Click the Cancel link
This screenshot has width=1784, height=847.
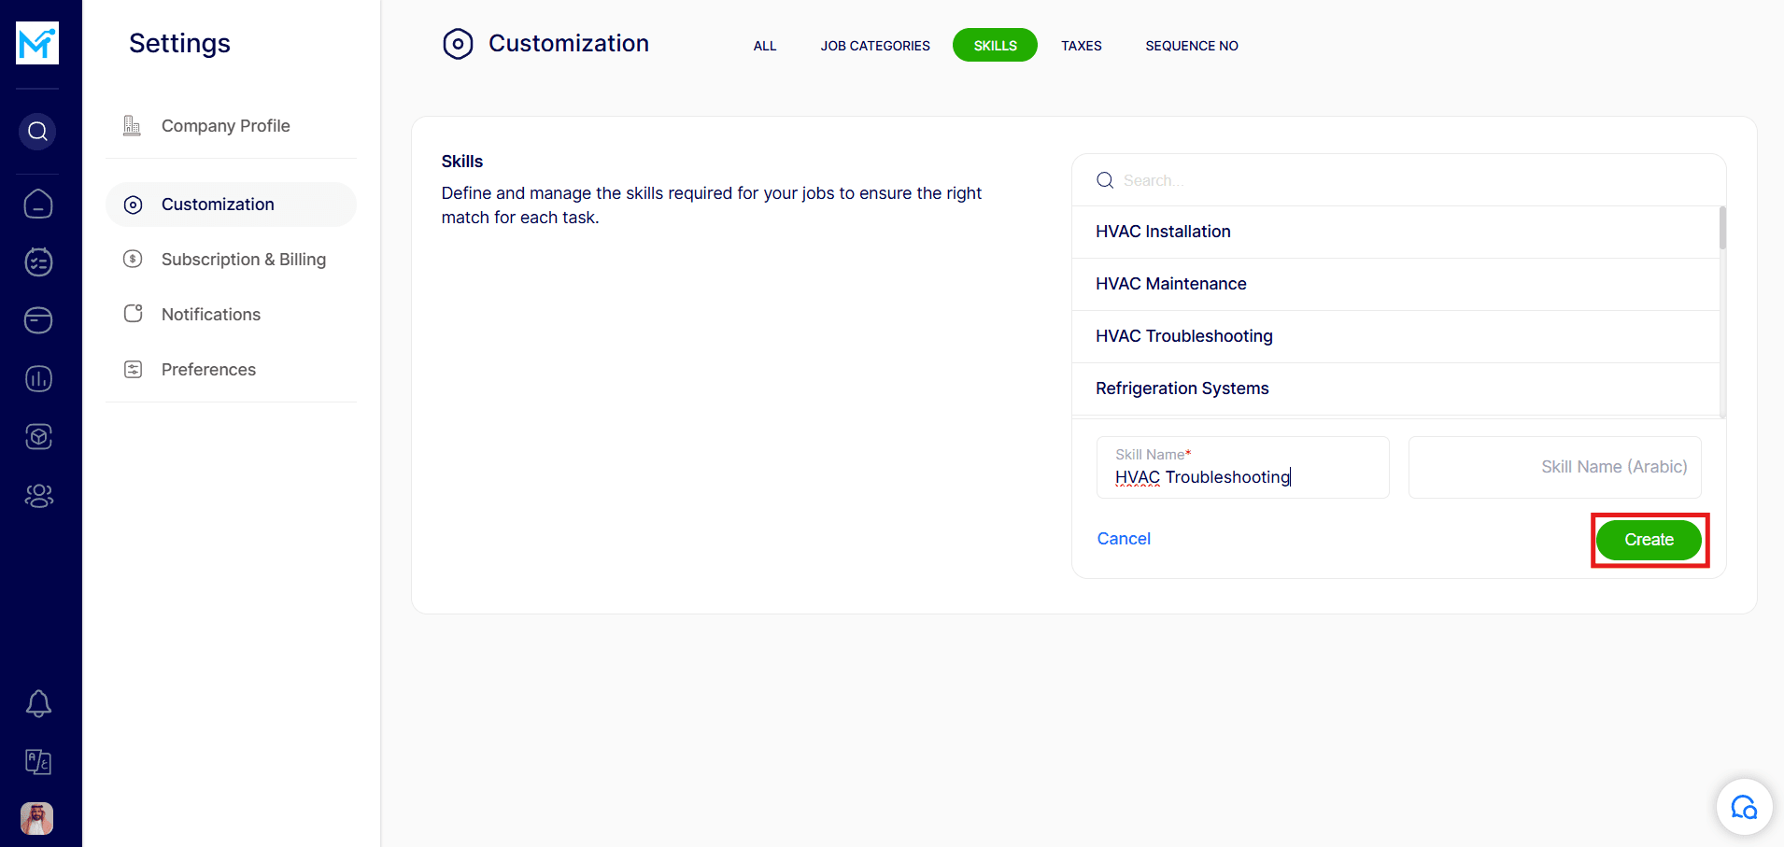click(x=1123, y=539)
